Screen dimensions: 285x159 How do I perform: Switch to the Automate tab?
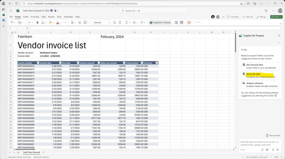pyautogui.click(x=68, y=17)
